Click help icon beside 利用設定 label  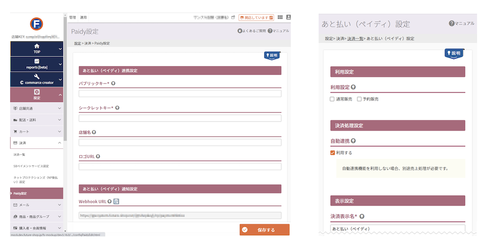[354, 87]
